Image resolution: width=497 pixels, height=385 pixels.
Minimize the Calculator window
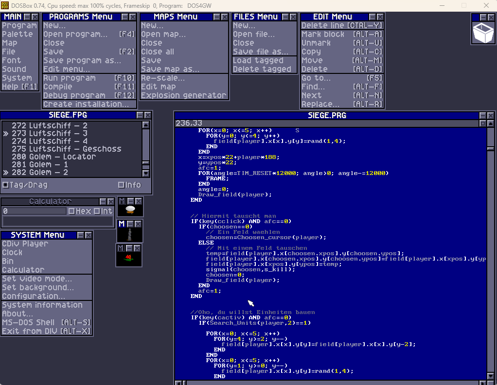[103, 202]
